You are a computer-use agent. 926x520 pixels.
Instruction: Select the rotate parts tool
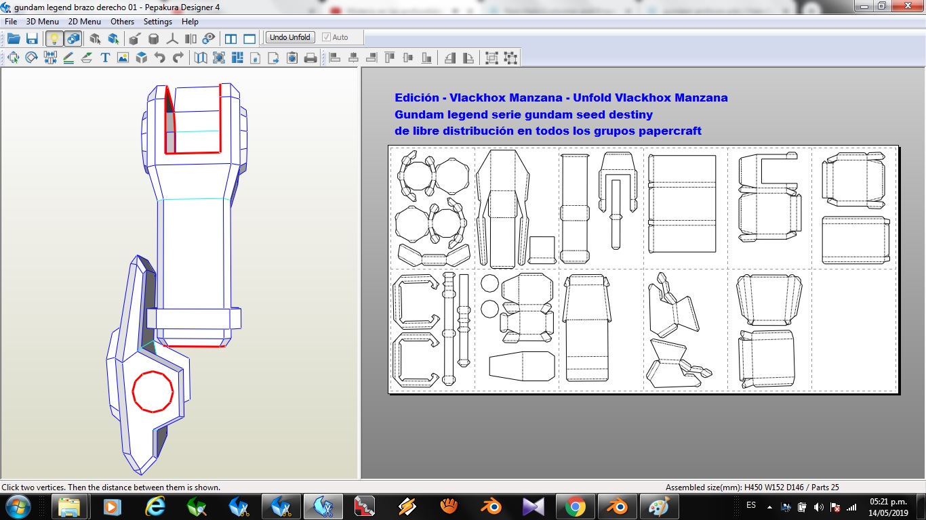(31, 58)
